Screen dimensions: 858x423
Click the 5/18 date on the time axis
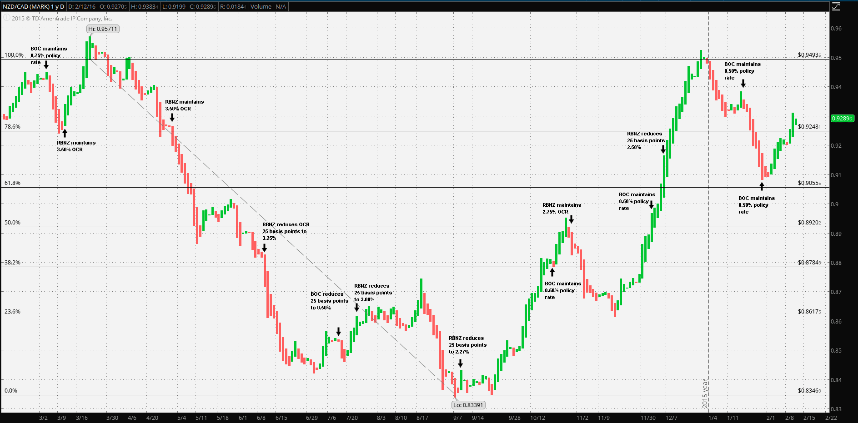[223, 418]
